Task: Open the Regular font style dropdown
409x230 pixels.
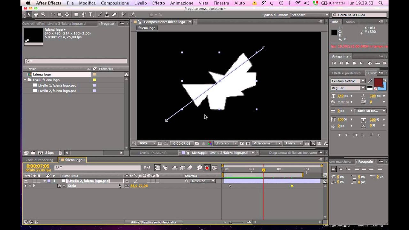Action: 348,88
